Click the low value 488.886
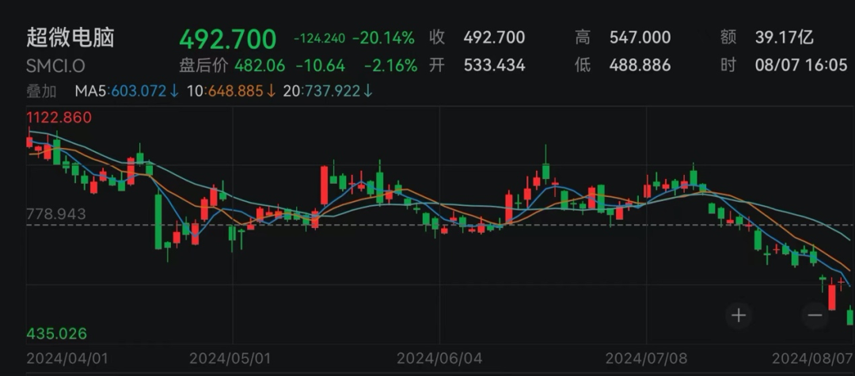 tap(640, 66)
